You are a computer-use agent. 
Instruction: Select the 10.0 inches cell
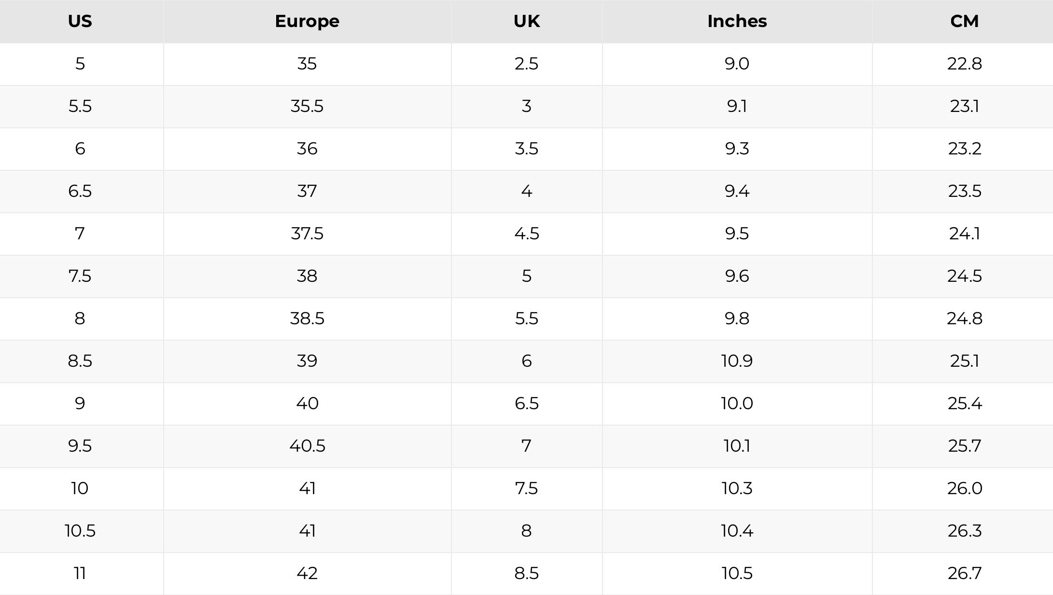737,403
